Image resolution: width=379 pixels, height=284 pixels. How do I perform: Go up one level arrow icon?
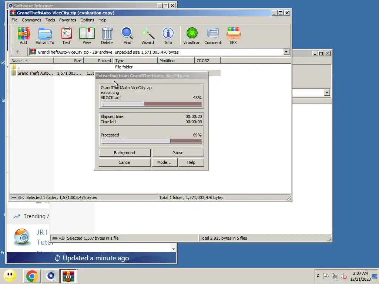(x=18, y=52)
